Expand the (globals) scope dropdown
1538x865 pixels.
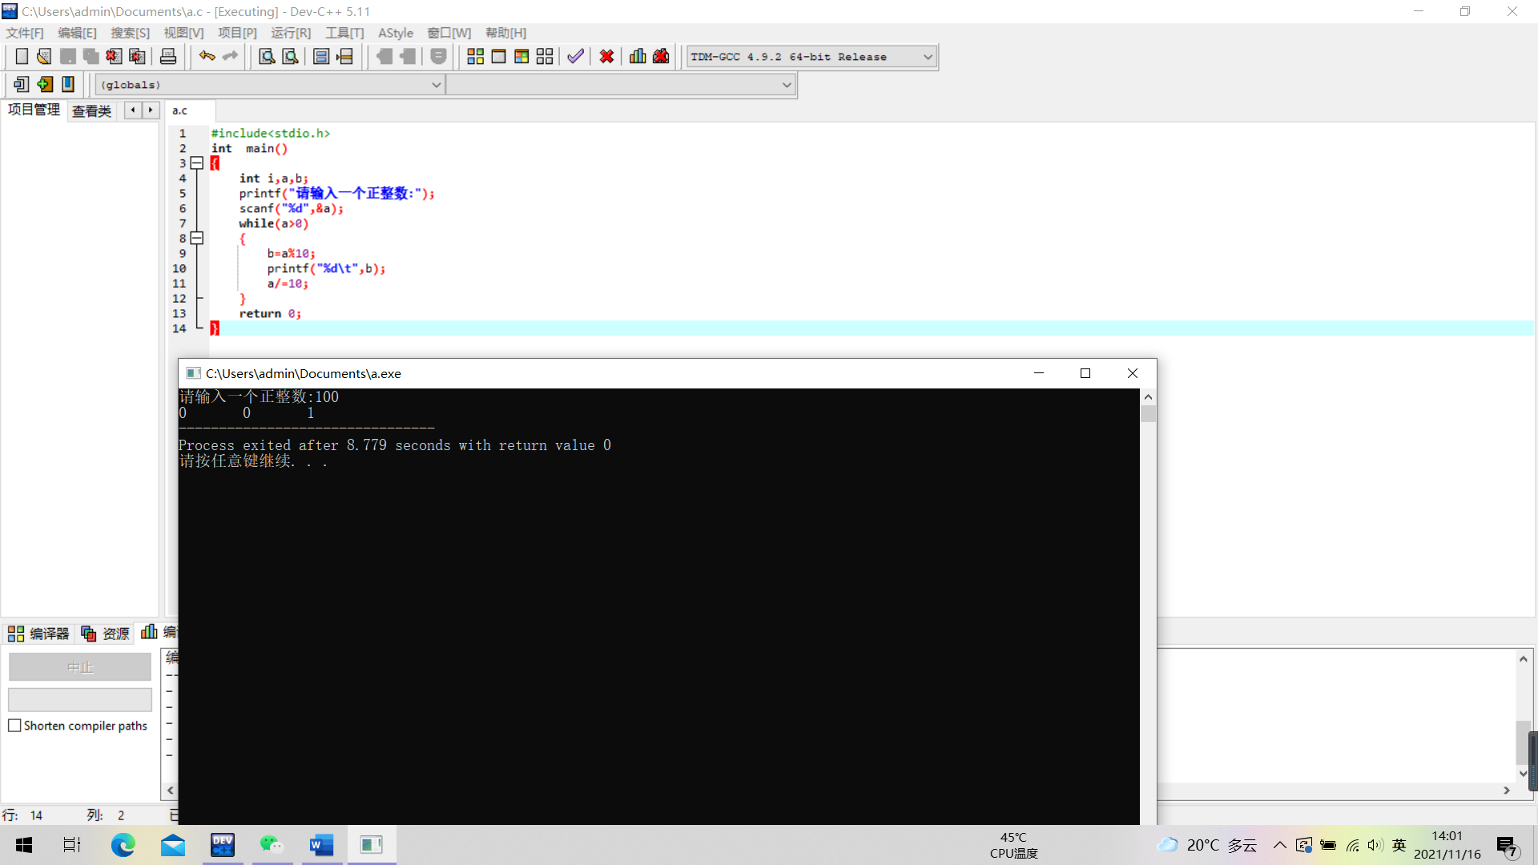[x=436, y=85]
